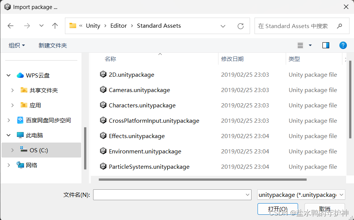Open the 文件名 combo box dropdown arrow
354x220 pixels.
(x=247, y=195)
